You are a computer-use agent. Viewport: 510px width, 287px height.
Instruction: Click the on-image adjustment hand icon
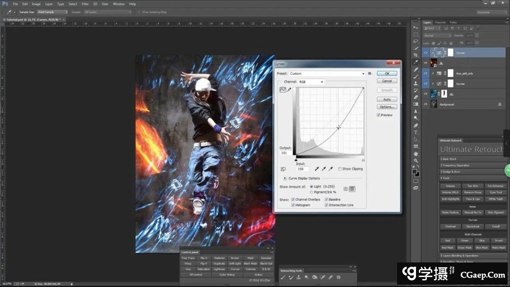coord(283,169)
